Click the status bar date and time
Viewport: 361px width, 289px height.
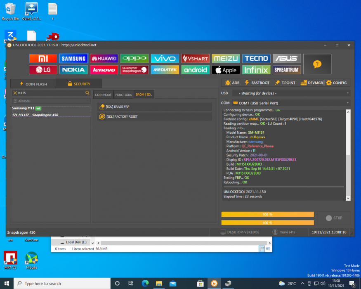click(329, 232)
